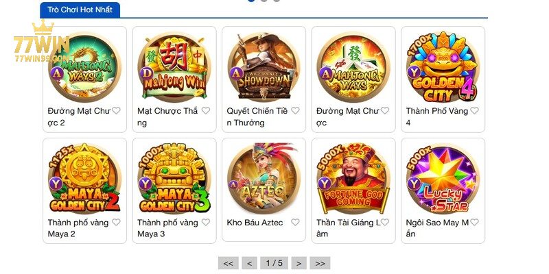This screenshot has width=549, height=274.
Task: Open the Wild Bounty Showdown game icon
Action: [264, 66]
